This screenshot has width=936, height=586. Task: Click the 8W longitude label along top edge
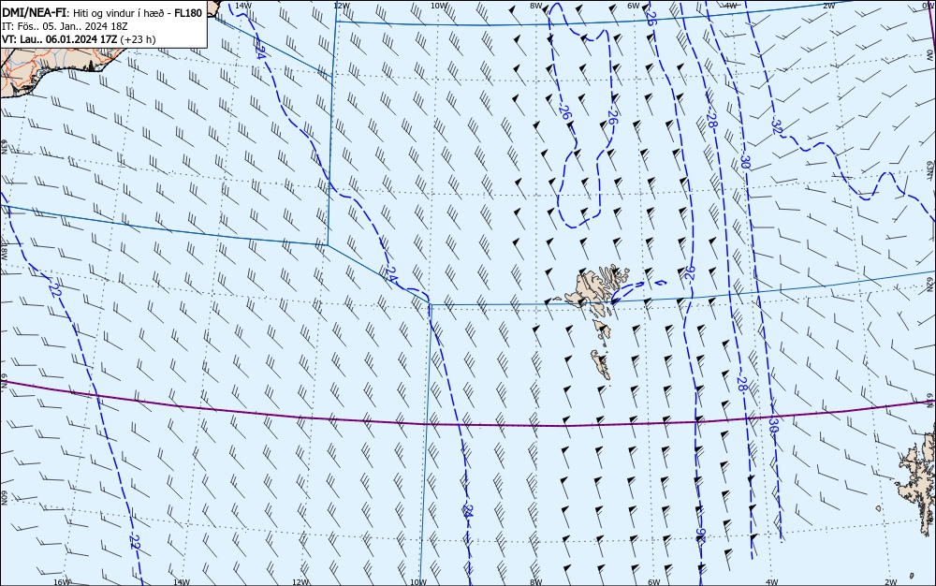(535, 6)
